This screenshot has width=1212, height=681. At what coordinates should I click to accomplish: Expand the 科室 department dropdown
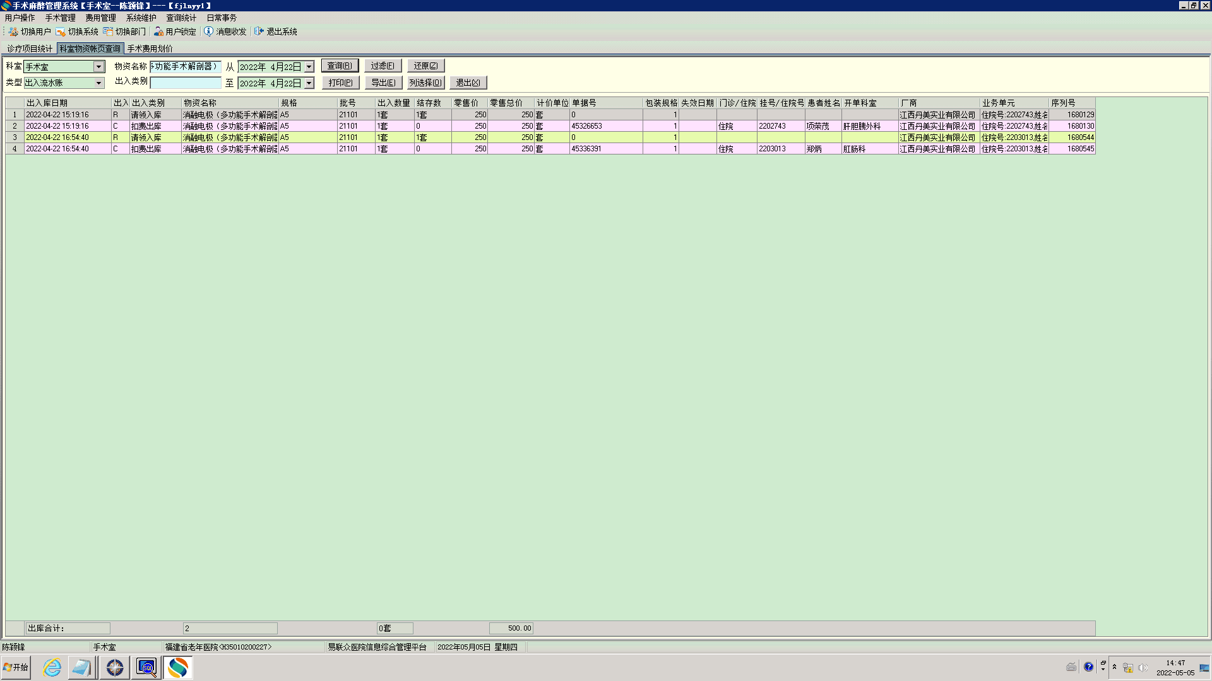click(x=98, y=67)
